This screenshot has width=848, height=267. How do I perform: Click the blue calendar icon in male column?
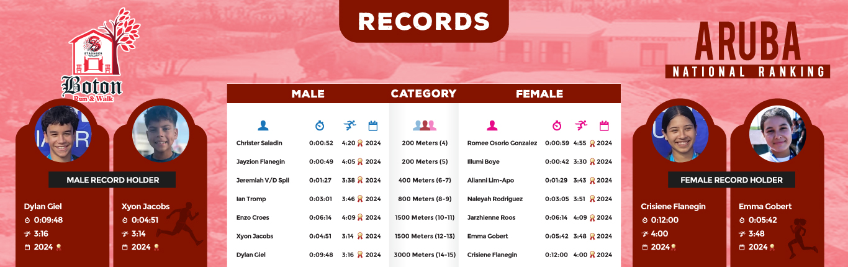click(373, 125)
